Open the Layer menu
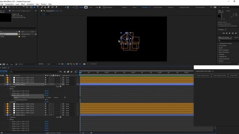 tap(18, 4)
